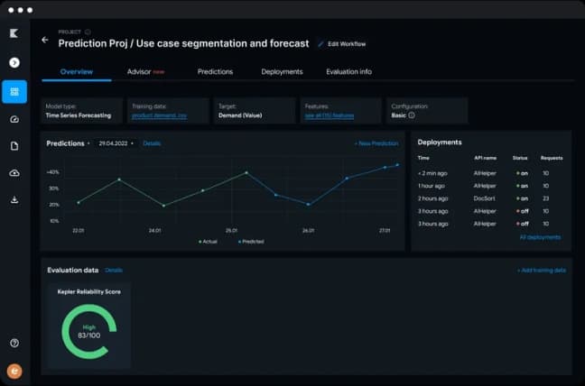The width and height of the screenshot is (585, 386).
Task: Click the Kepler logo in the sidebar
Action: pos(14,33)
